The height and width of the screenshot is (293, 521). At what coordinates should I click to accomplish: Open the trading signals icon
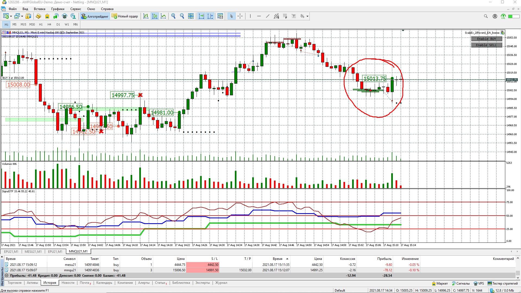(56, 16)
